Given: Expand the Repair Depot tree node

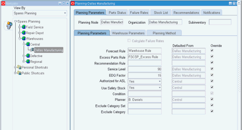Looking at the screenshot, I should (19, 33).
